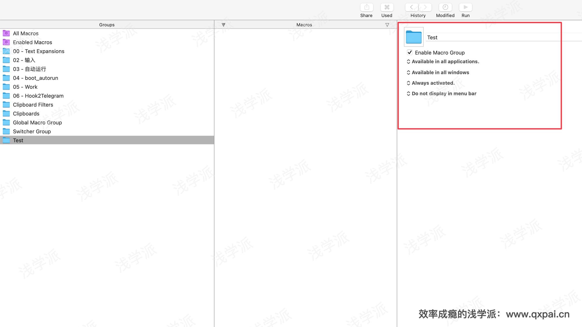
Task: Select the 05 - Work group
Action: [x=25, y=87]
